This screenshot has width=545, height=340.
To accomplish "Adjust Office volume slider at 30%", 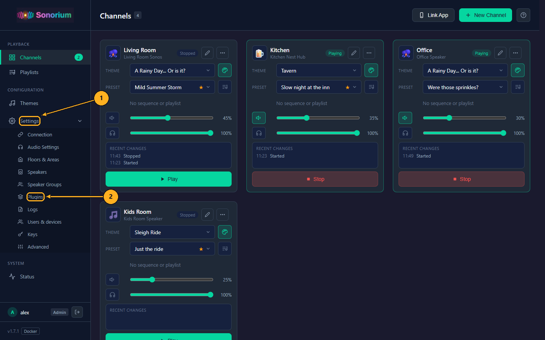I will [464, 118].
